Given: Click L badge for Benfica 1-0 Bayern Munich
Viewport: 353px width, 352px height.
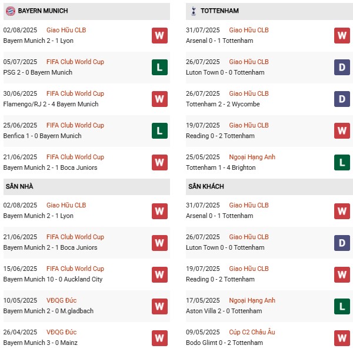Looking at the screenshot, I should click(x=159, y=130).
